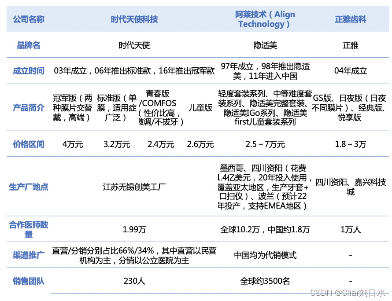
Task: Select the 全球10.2万，中国约1.8万 cell
Action: [x=265, y=229]
